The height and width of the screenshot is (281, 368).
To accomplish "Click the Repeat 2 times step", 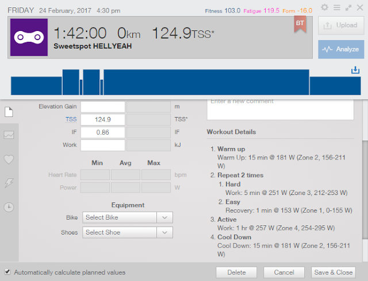I will pos(240,175).
